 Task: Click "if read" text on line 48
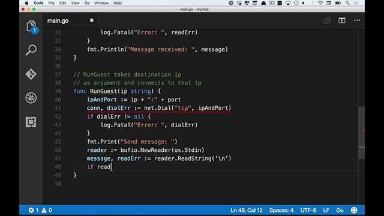(x=98, y=167)
